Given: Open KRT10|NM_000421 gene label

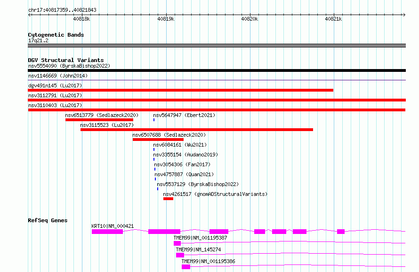Looking at the screenshot, I should click(113, 226).
